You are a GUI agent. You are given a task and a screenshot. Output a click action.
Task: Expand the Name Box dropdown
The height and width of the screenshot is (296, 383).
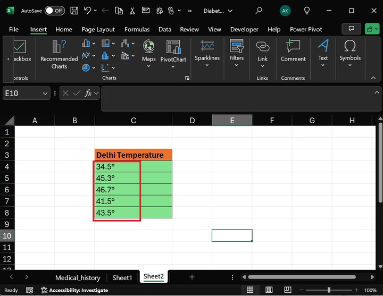pyautogui.click(x=45, y=94)
